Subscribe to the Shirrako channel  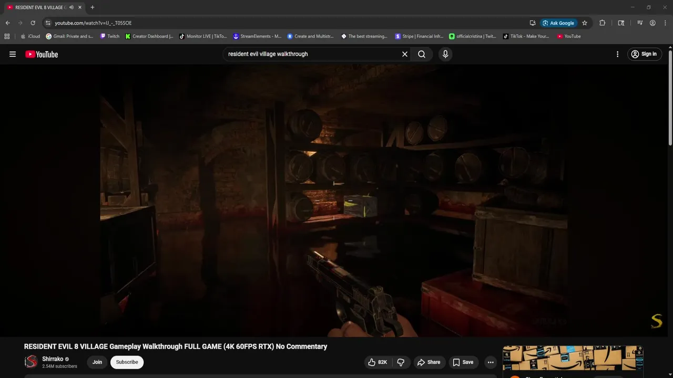pos(127,362)
